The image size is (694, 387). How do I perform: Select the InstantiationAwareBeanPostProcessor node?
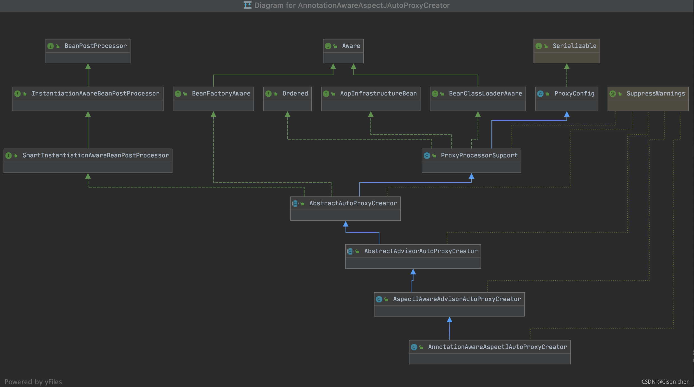pyautogui.click(x=95, y=94)
